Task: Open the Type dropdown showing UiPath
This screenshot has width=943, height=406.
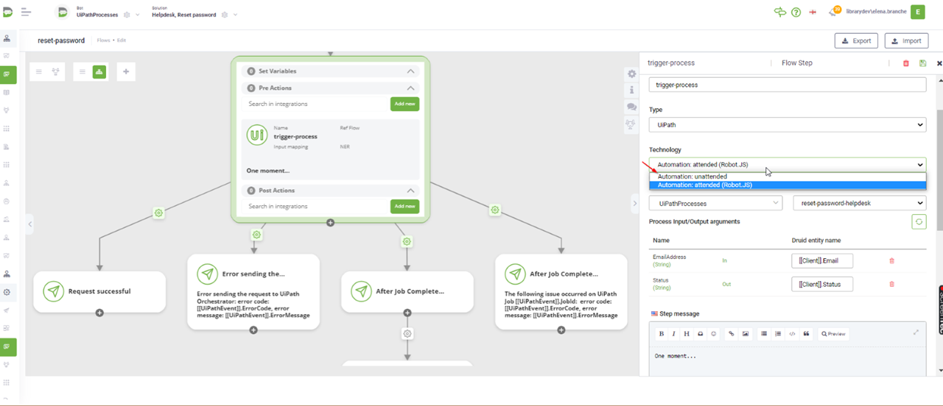Action: click(788, 125)
